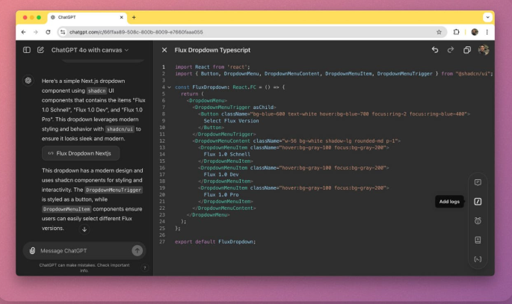The width and height of the screenshot is (512, 304).
Task: Go back in browser history
Action: pos(23,32)
